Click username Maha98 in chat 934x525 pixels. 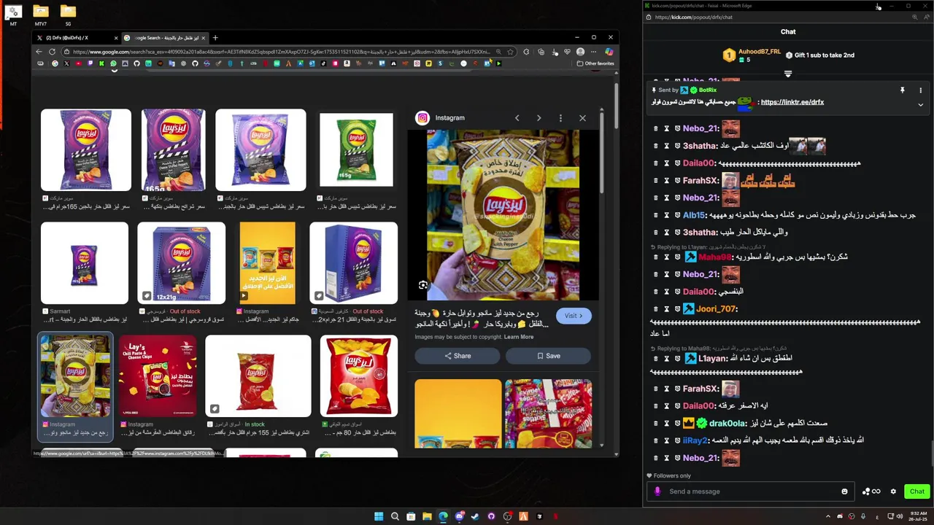[x=715, y=257]
